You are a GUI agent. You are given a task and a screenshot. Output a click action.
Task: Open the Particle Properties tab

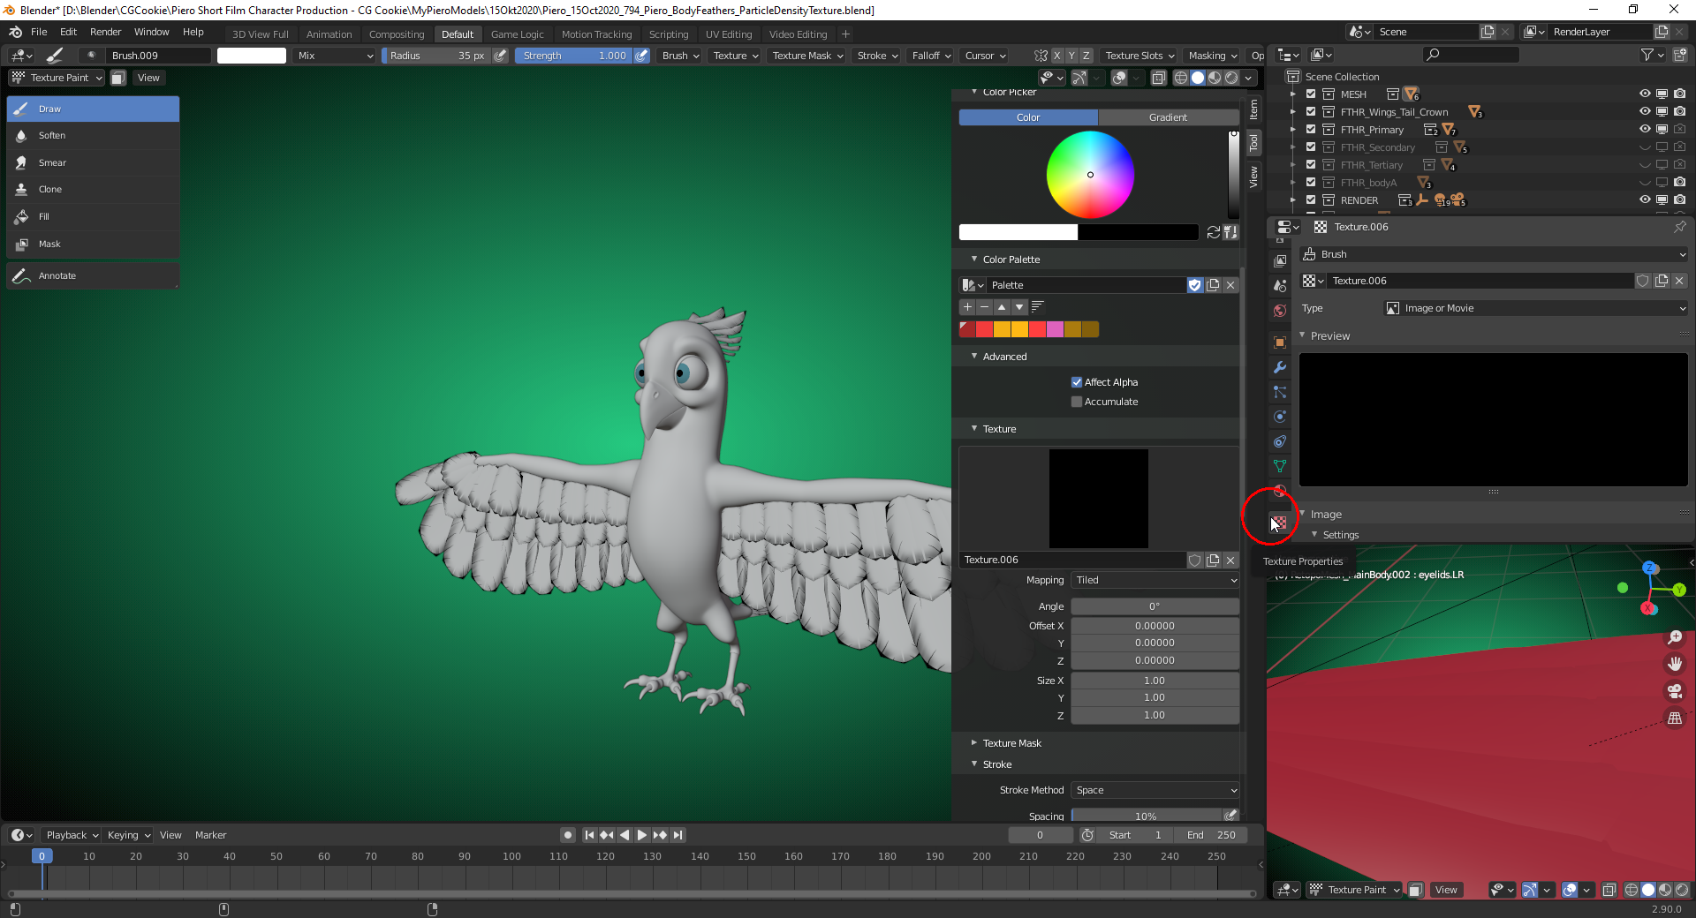tap(1279, 392)
